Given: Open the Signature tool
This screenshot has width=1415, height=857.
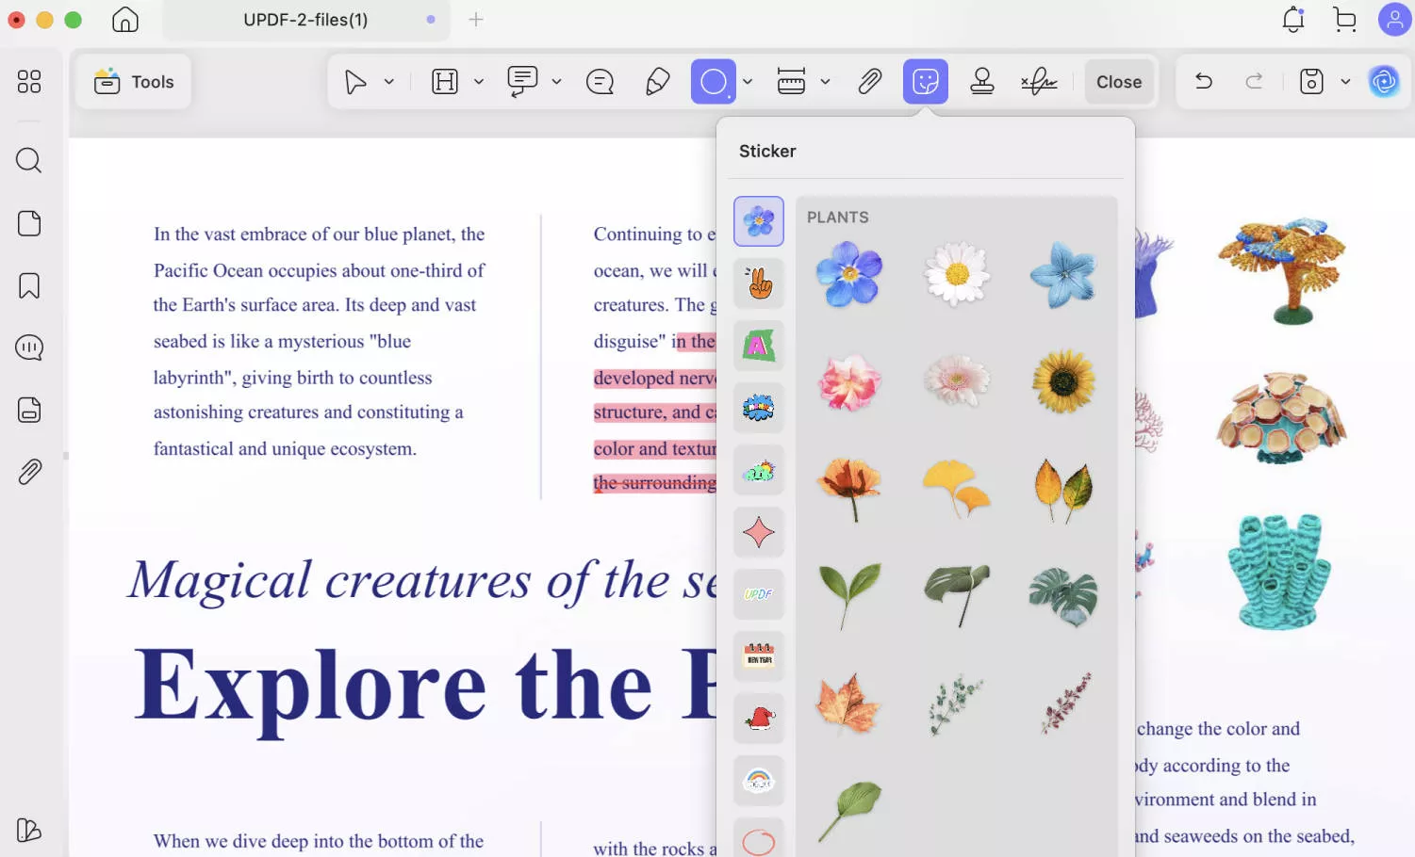Looking at the screenshot, I should pos(1037,81).
